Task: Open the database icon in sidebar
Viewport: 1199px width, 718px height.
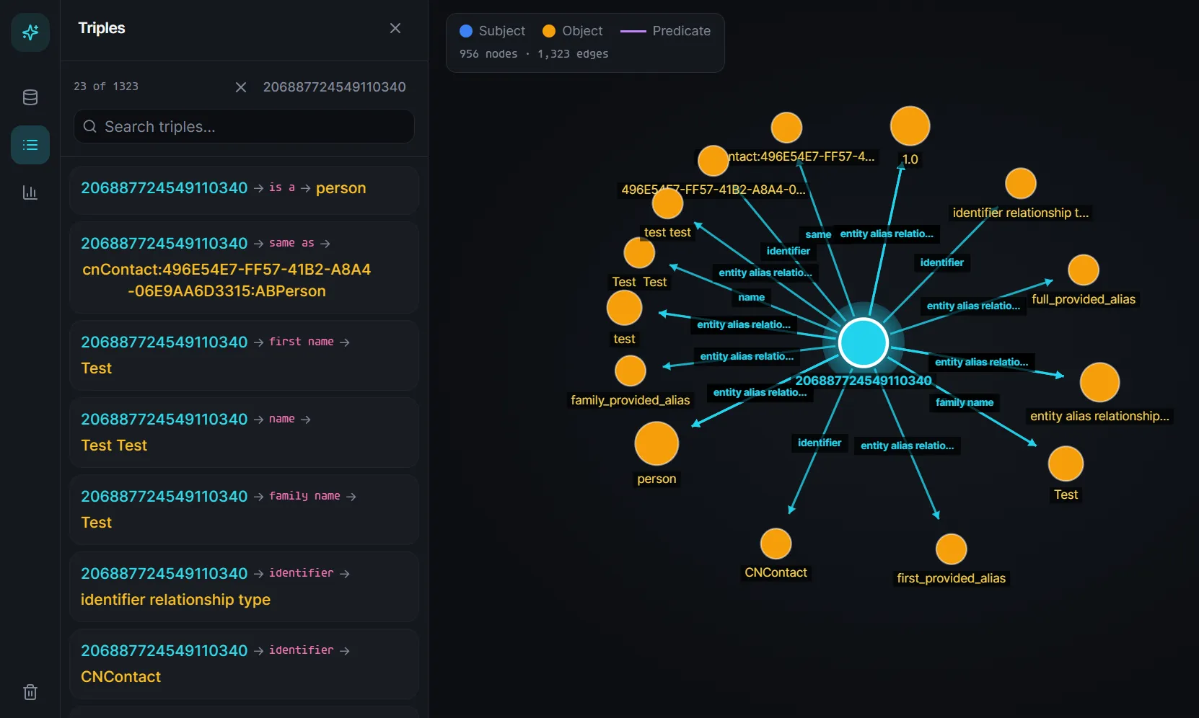Action: 30,97
